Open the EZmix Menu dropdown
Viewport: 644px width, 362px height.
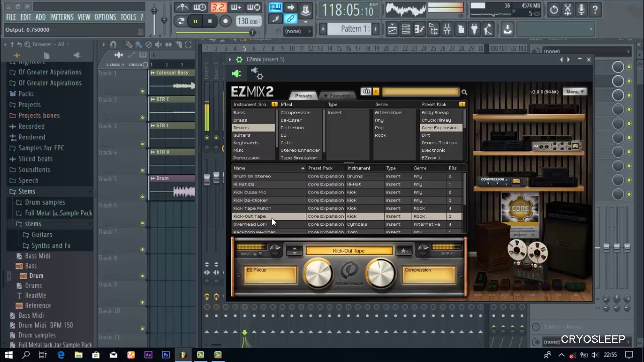click(x=575, y=92)
